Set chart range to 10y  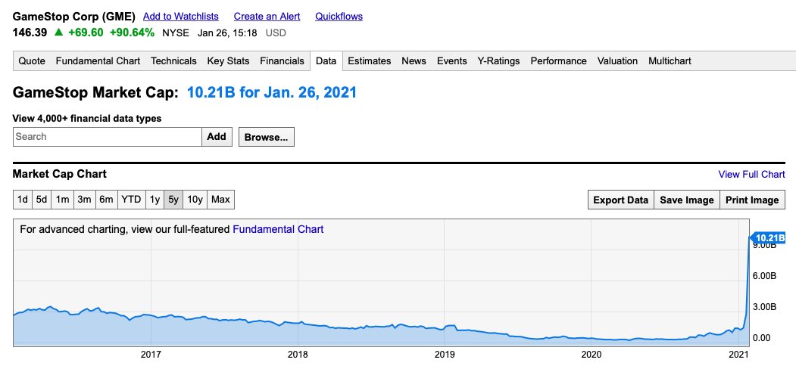click(x=195, y=200)
